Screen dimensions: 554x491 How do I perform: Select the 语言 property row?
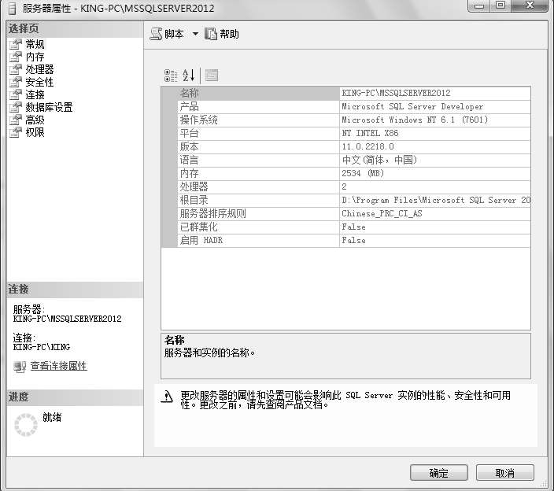[353, 160]
